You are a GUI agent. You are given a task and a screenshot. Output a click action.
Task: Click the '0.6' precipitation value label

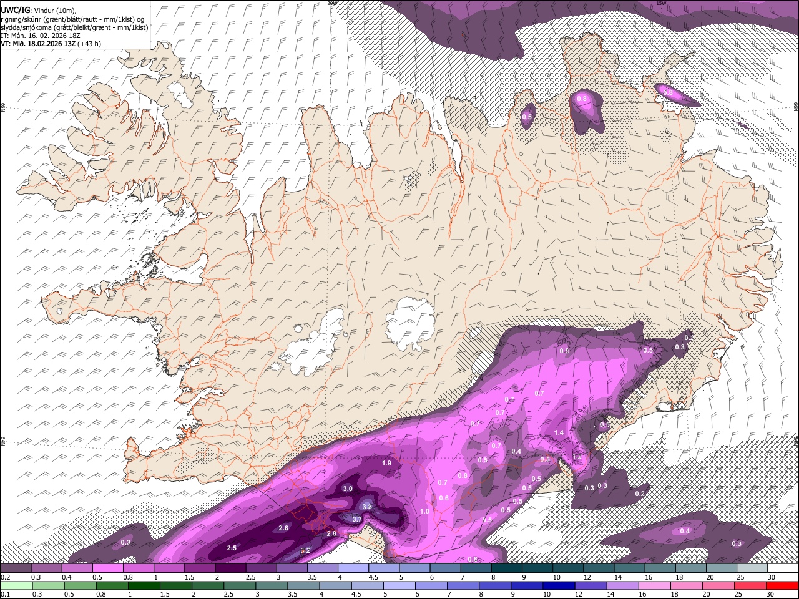444,498
